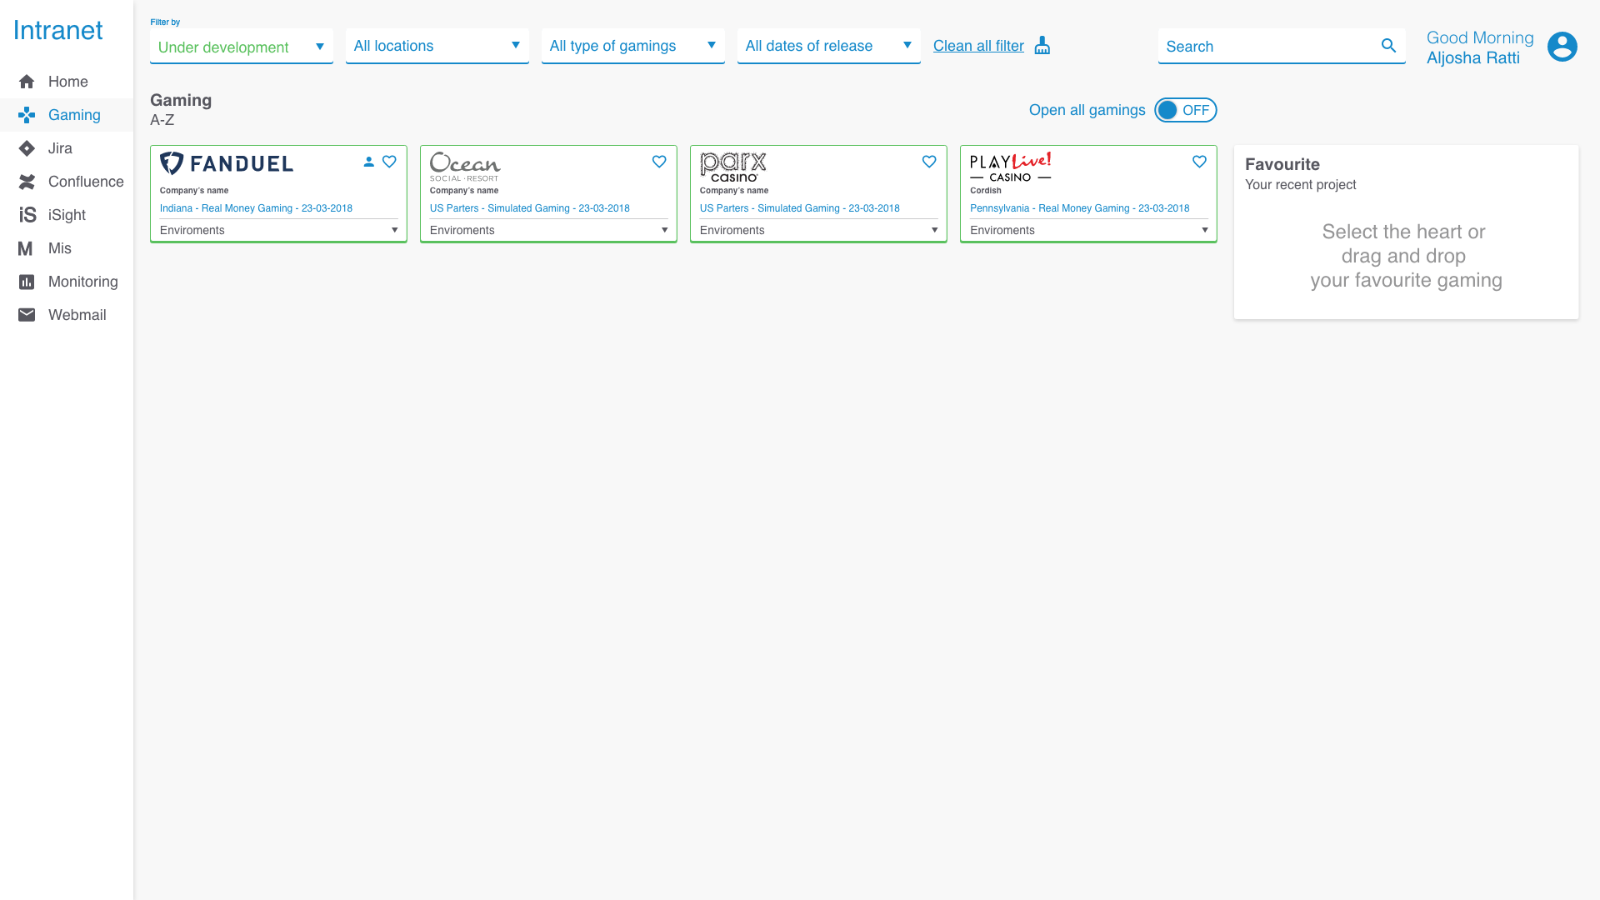Image resolution: width=1600 pixels, height=900 pixels.
Task: Mark PlayLive Casino as favourite
Action: point(1199,162)
